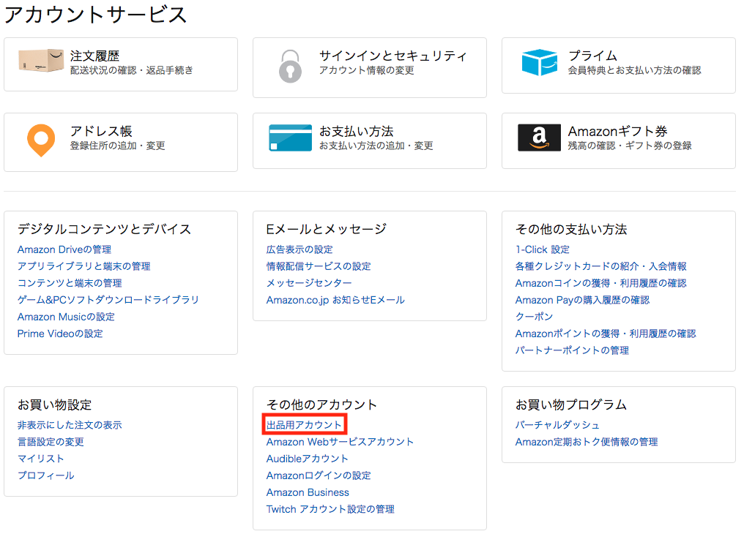The height and width of the screenshot is (534, 744).
Task: Click アカウント情報の変更 subtitle text
Action: [366, 70]
